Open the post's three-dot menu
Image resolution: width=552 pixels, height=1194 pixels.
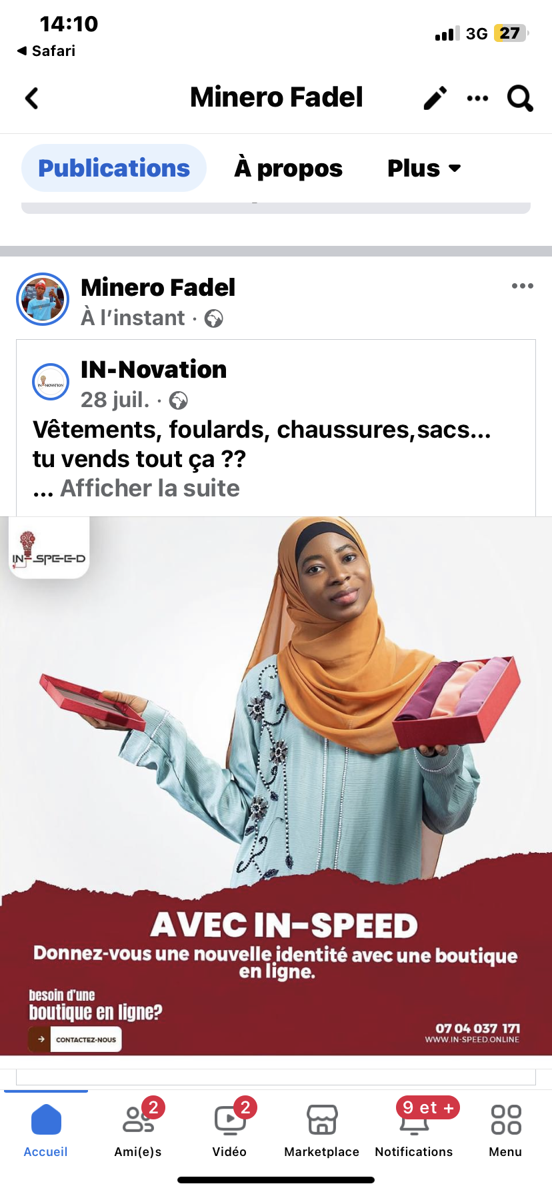click(x=522, y=286)
